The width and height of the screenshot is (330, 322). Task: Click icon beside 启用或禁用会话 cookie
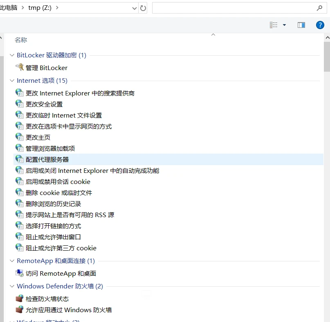(20, 181)
